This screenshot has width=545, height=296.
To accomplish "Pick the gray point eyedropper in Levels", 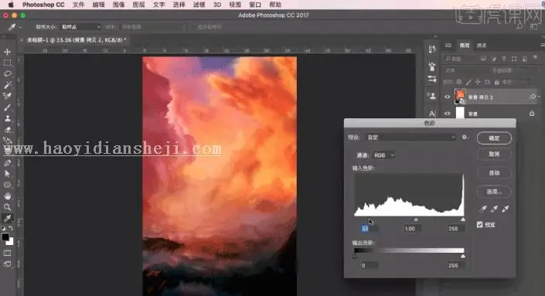I will [x=494, y=209].
